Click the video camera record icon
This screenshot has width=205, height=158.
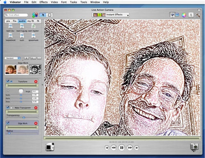point(50,147)
